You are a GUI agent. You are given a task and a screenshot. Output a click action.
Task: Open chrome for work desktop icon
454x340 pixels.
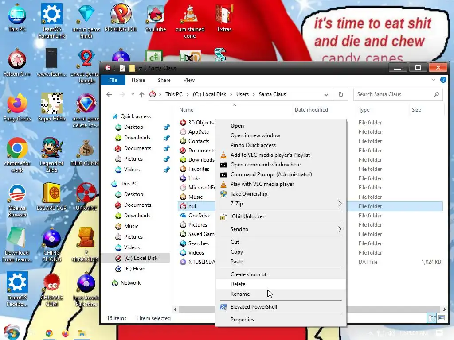click(x=17, y=155)
